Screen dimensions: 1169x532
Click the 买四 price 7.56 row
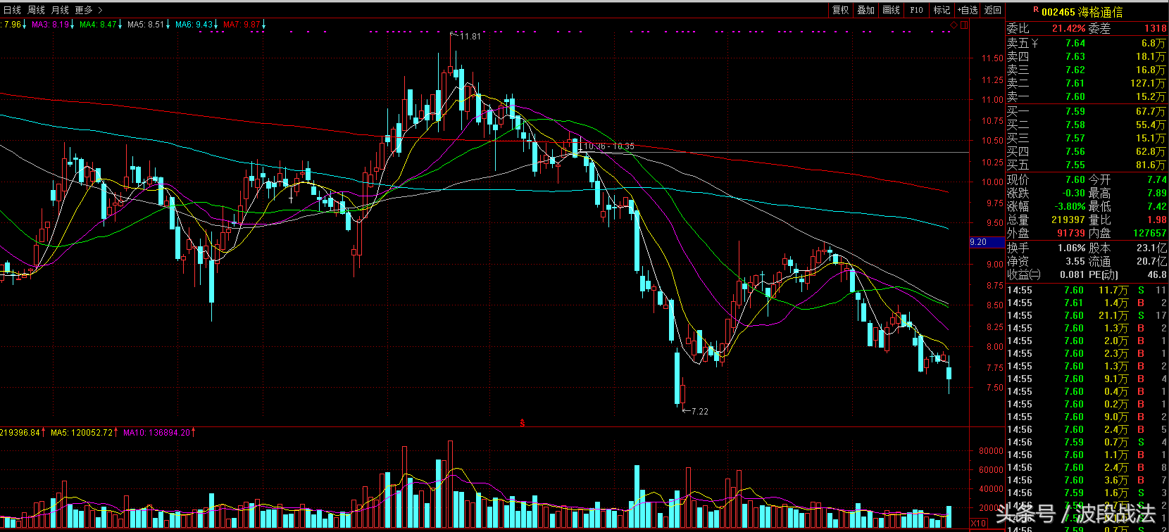tap(1087, 151)
